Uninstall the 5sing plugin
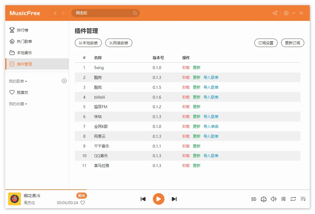 186,68
